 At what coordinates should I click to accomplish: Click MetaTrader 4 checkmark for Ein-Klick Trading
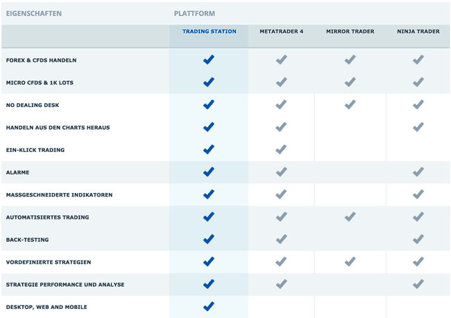[281, 149]
